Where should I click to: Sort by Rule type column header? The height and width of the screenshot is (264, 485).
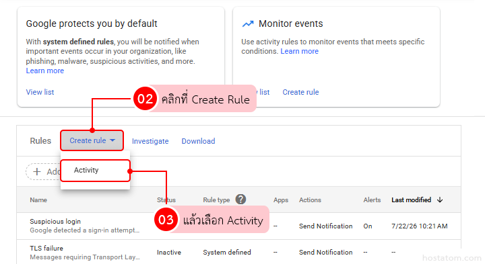click(x=216, y=200)
